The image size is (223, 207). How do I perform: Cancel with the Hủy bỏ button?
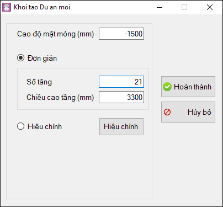pyautogui.click(x=188, y=112)
